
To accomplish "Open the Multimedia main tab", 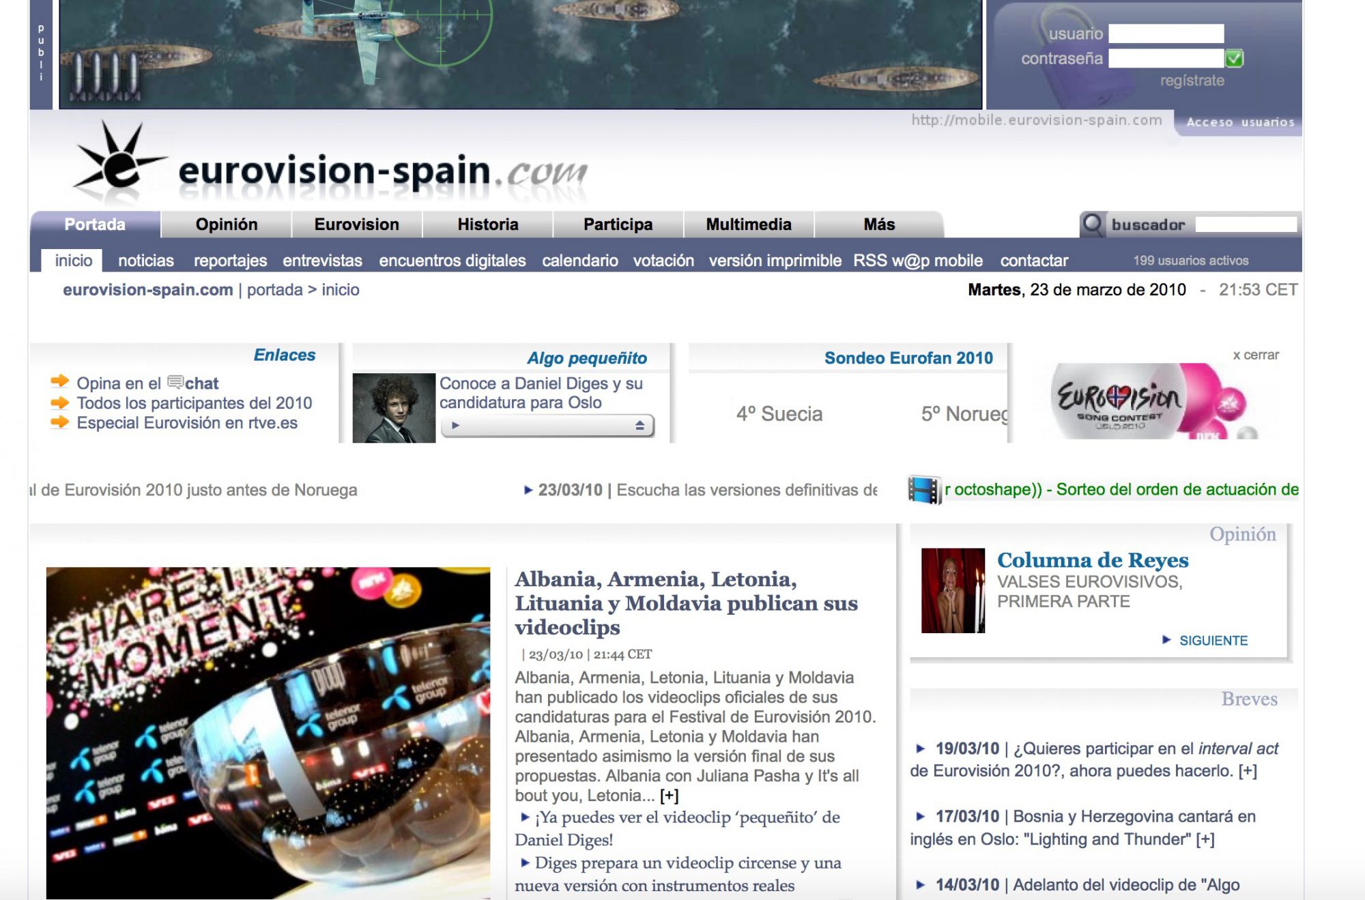I will [749, 224].
